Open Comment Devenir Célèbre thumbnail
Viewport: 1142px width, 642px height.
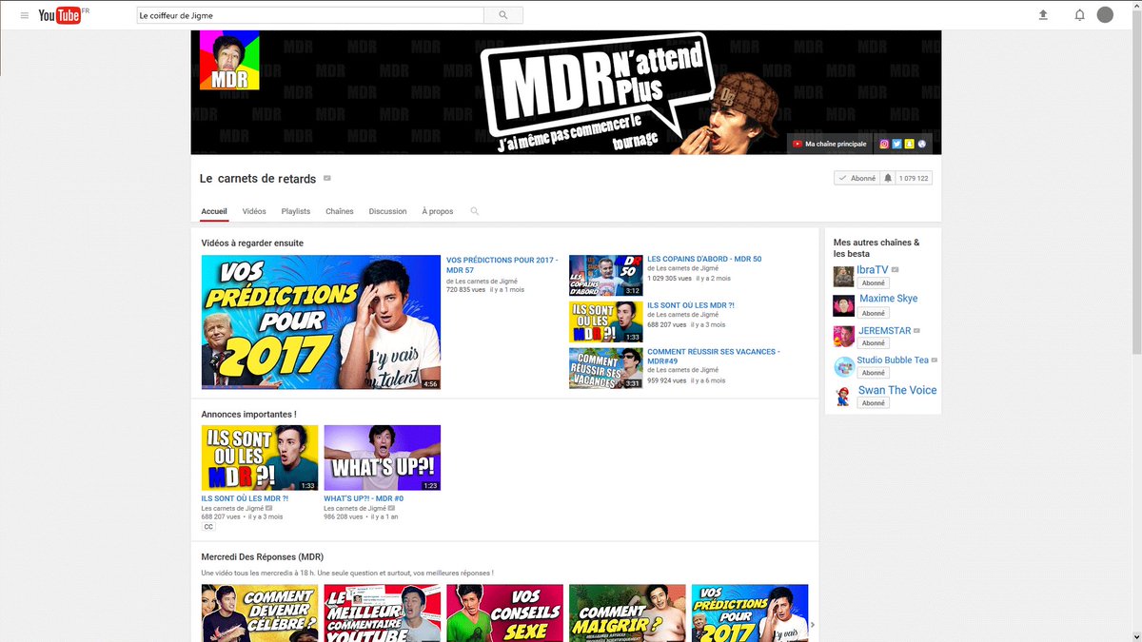(x=260, y=613)
